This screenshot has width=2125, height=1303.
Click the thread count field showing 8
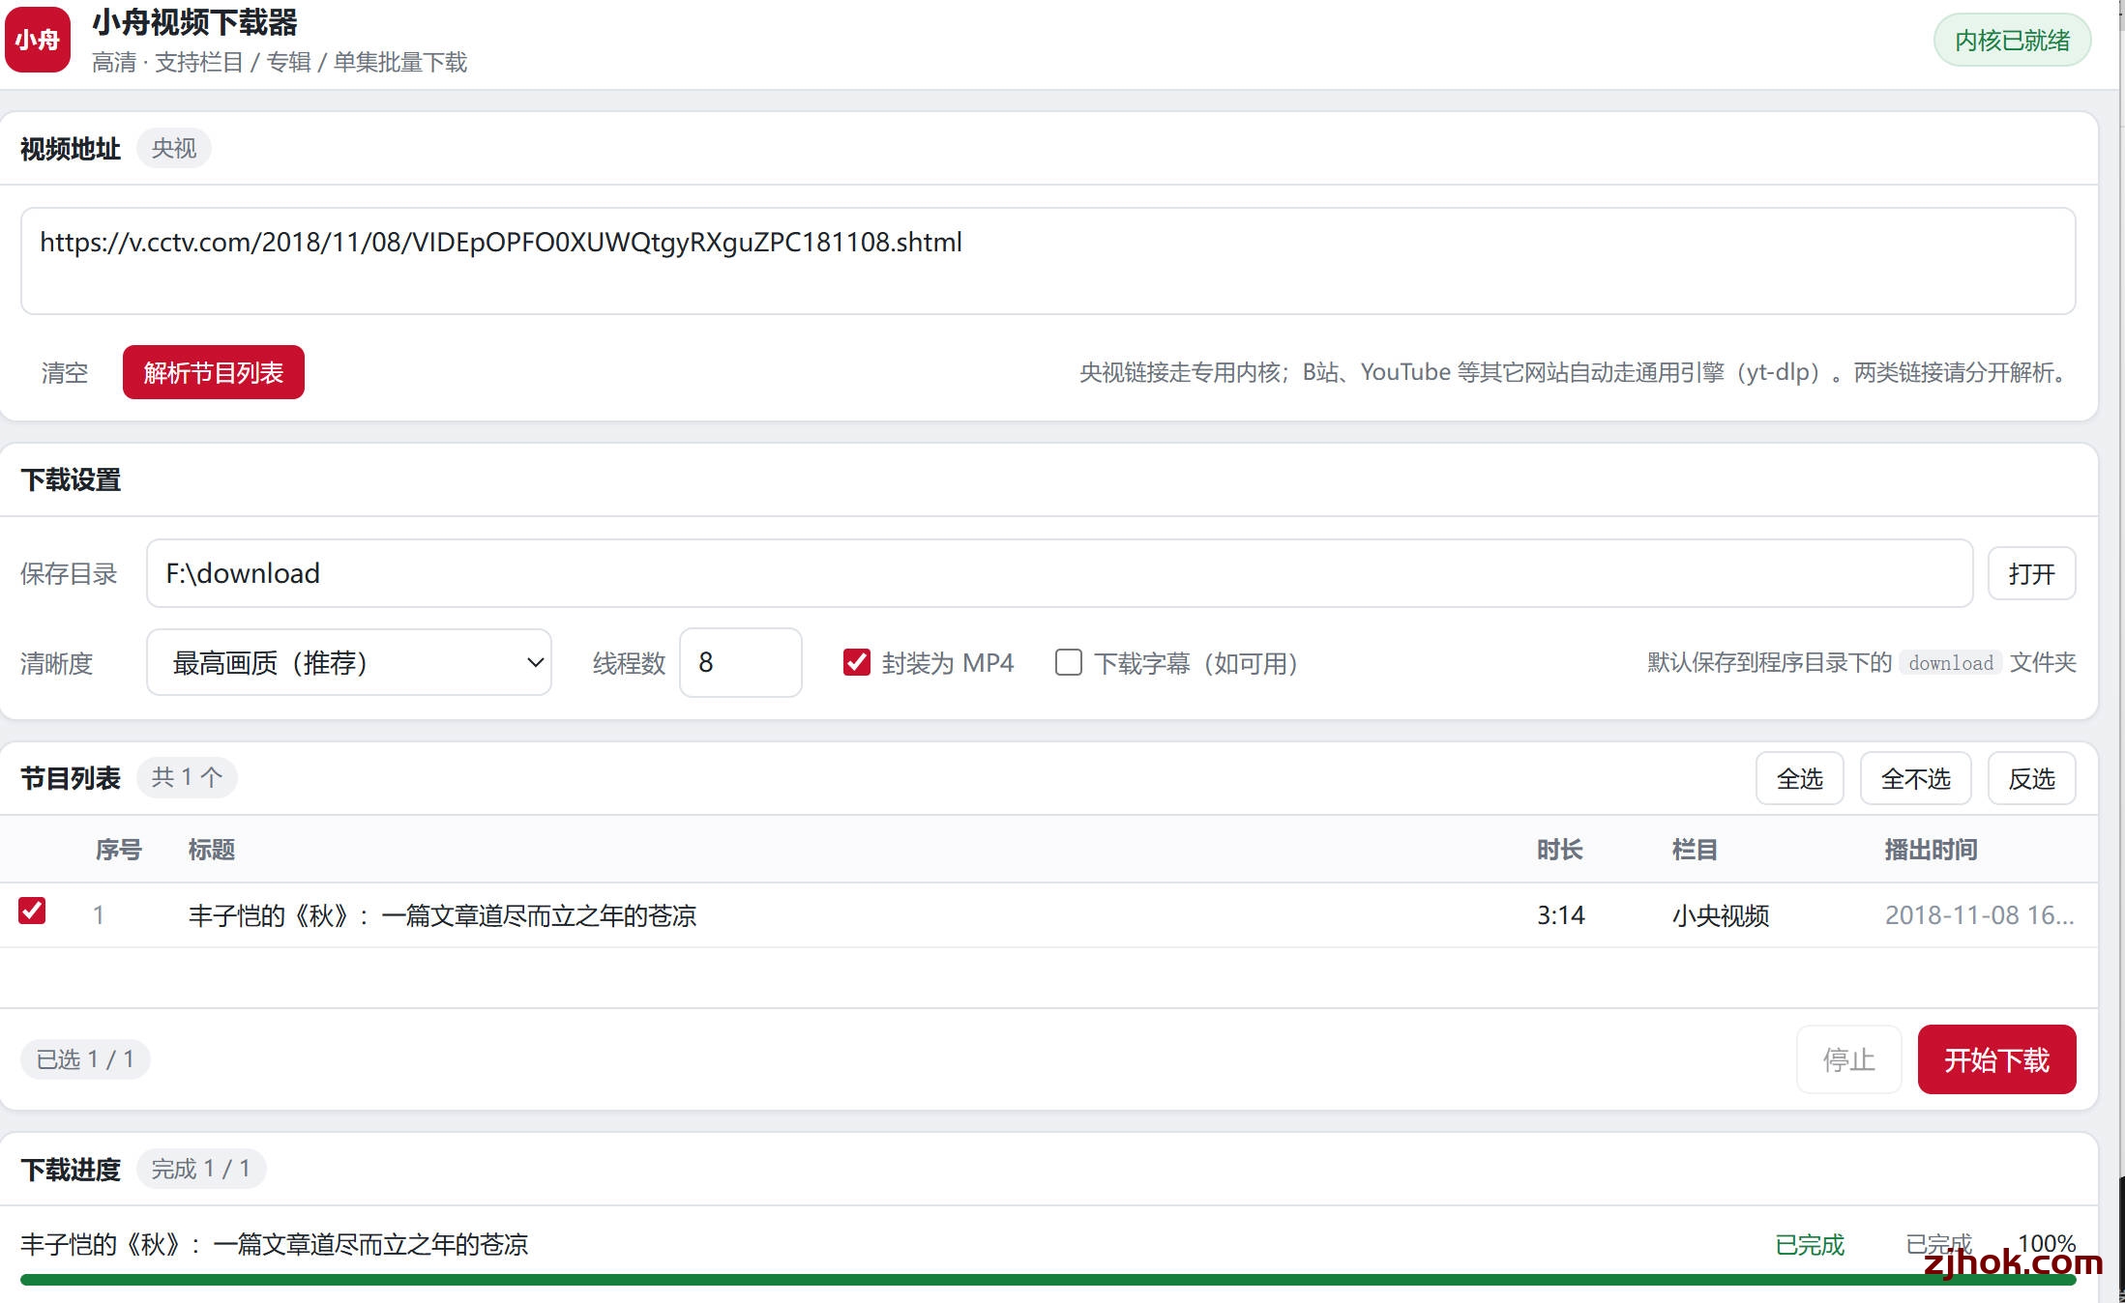(x=740, y=662)
